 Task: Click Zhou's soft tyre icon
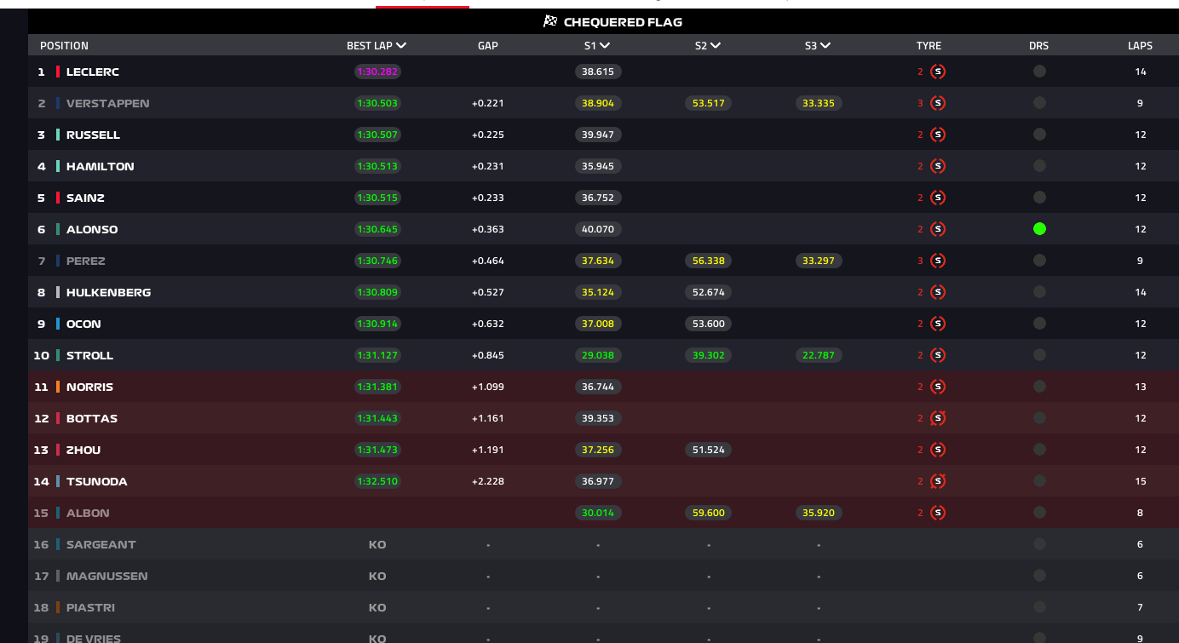pyautogui.click(x=938, y=450)
